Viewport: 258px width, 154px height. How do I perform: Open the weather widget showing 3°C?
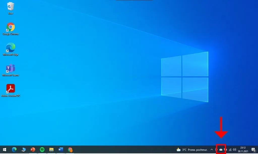[192, 149]
